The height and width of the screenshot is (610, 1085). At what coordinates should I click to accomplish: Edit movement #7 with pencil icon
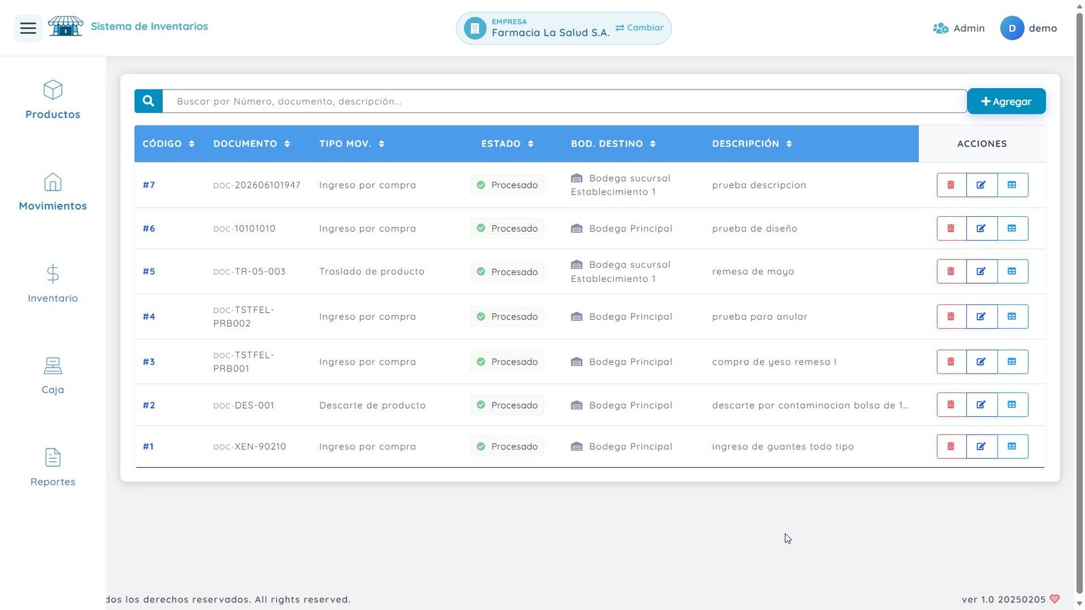[x=981, y=185]
